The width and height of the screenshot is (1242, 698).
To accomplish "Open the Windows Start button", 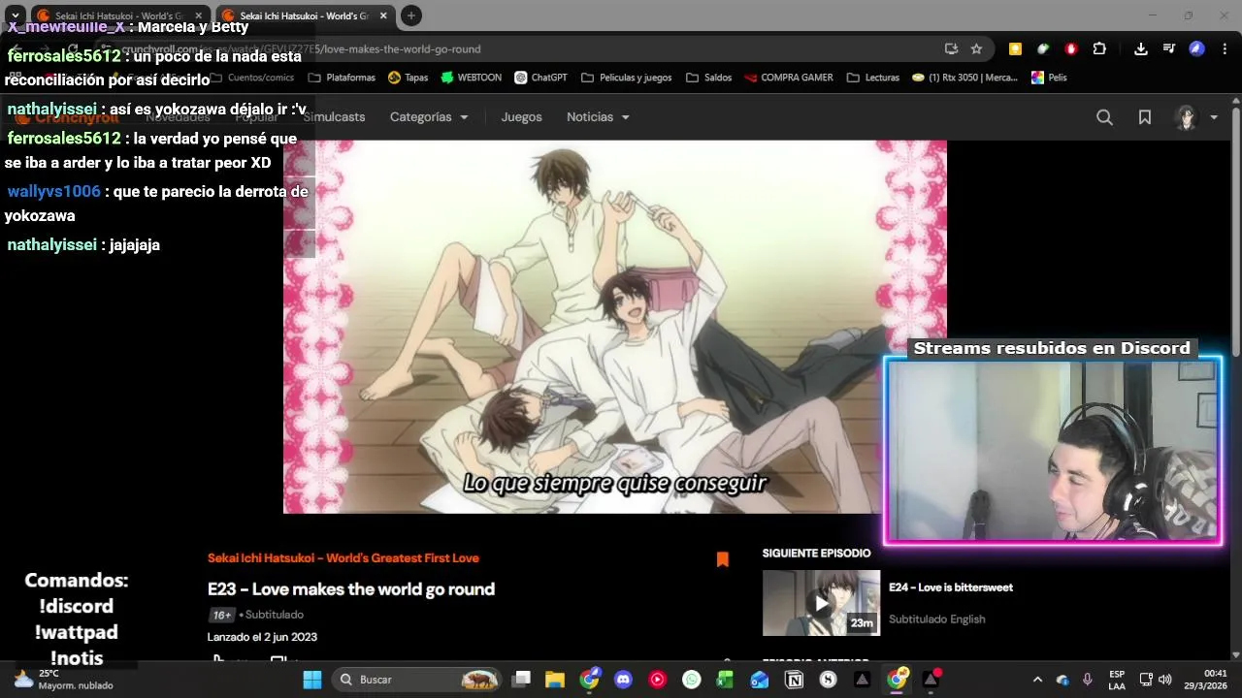I will 312,680.
